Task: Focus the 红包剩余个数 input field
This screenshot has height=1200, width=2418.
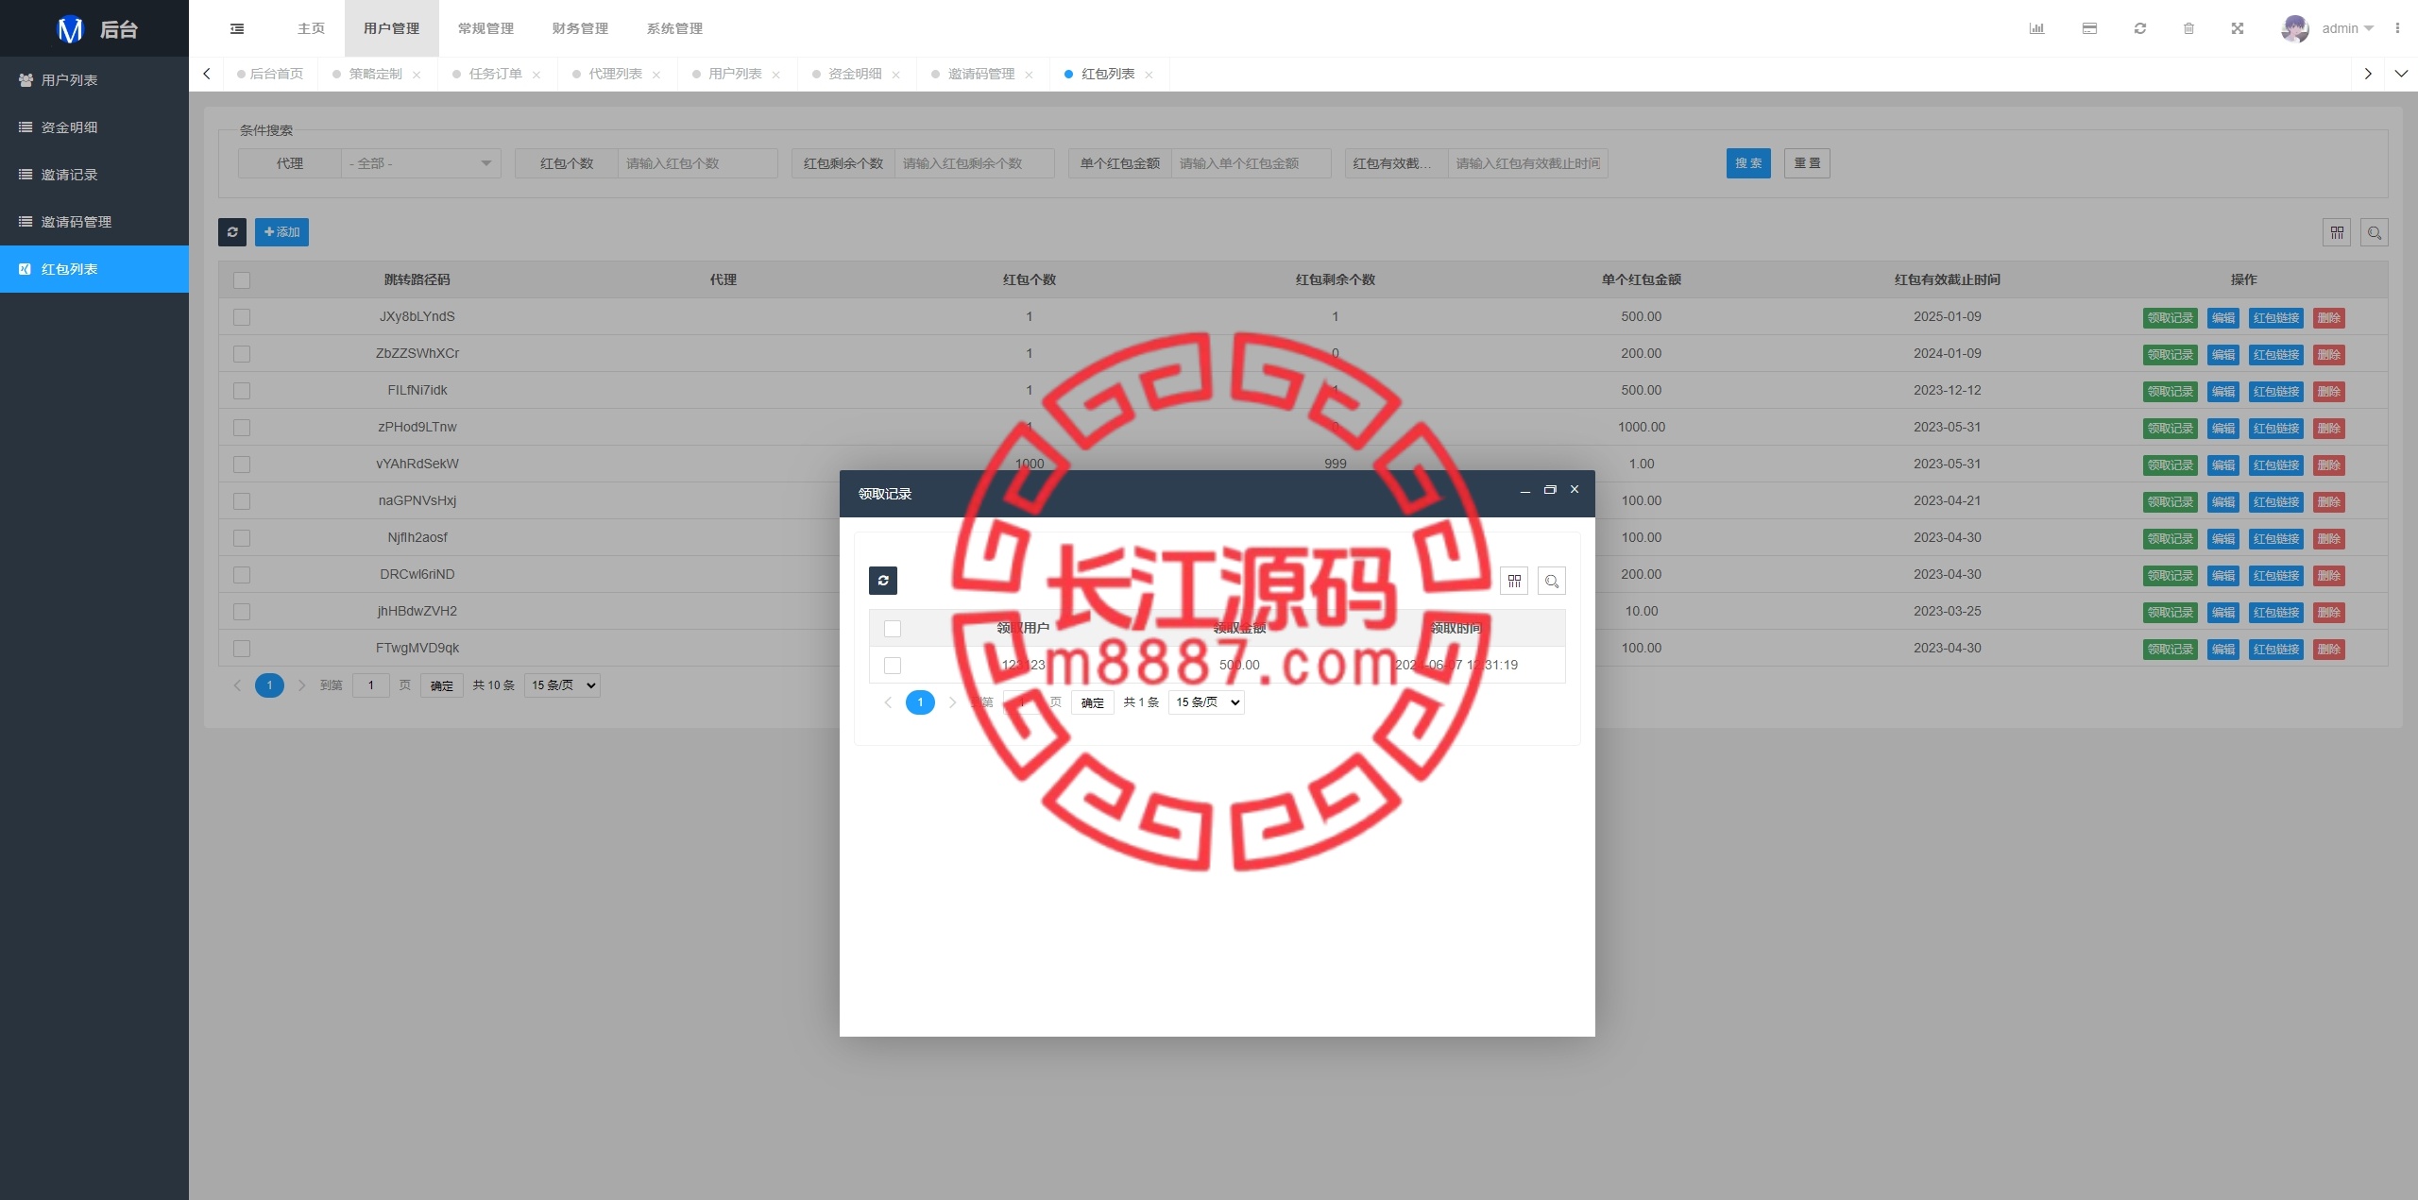Action: [974, 163]
